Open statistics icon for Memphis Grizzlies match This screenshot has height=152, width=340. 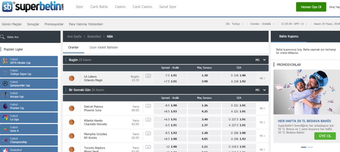(148, 133)
